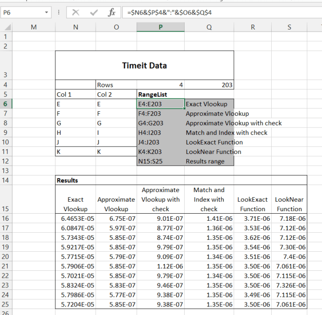Select row 6 header
The width and height of the screenshot is (322, 315).
coord(6,104)
